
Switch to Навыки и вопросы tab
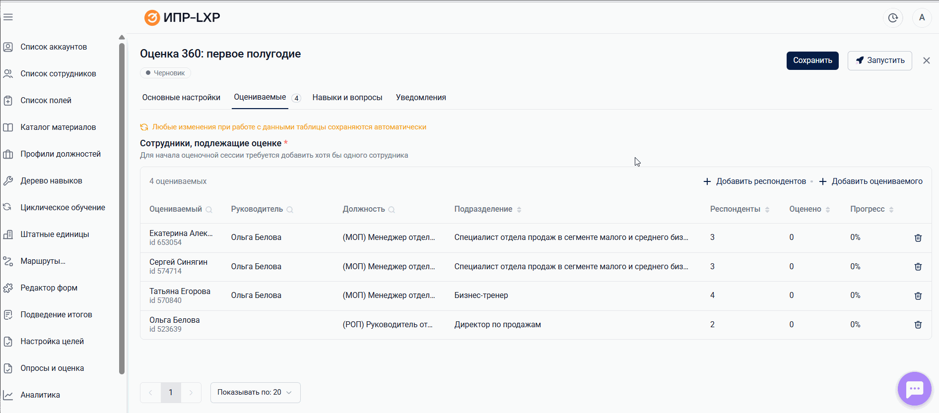[347, 98]
